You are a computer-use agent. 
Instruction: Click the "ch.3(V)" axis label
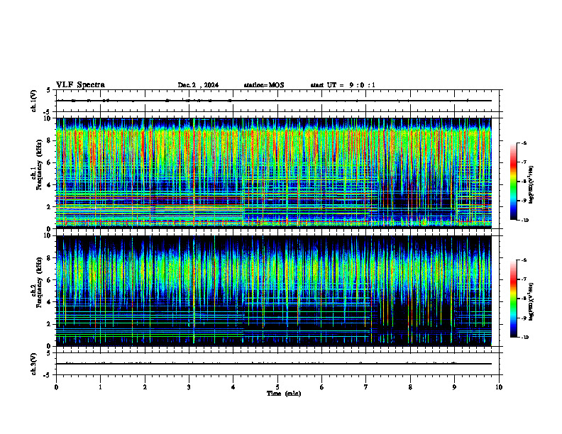tap(34, 364)
